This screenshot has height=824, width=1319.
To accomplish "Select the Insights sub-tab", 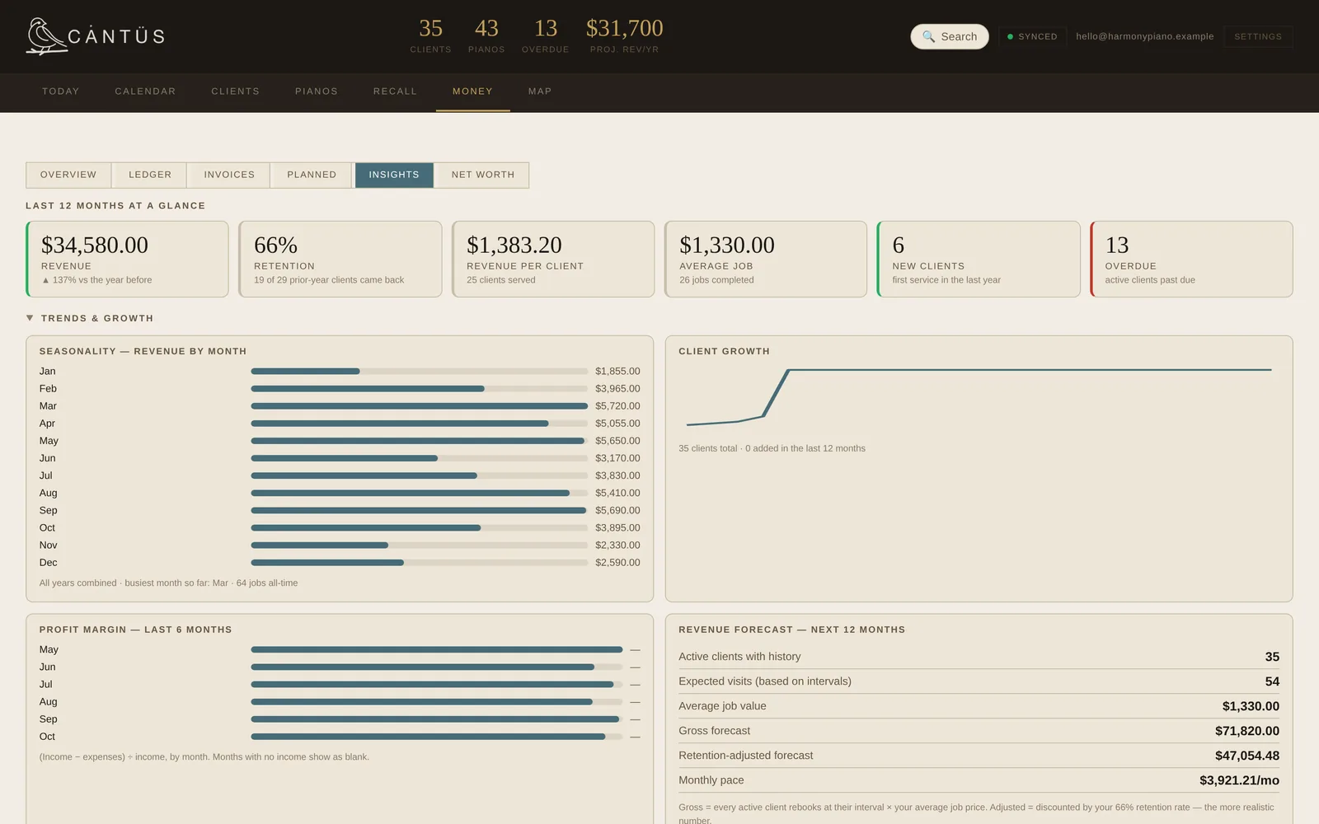I will point(394,175).
